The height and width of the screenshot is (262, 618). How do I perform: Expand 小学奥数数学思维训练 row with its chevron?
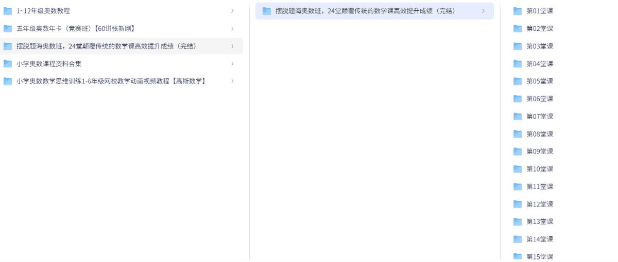(x=232, y=81)
